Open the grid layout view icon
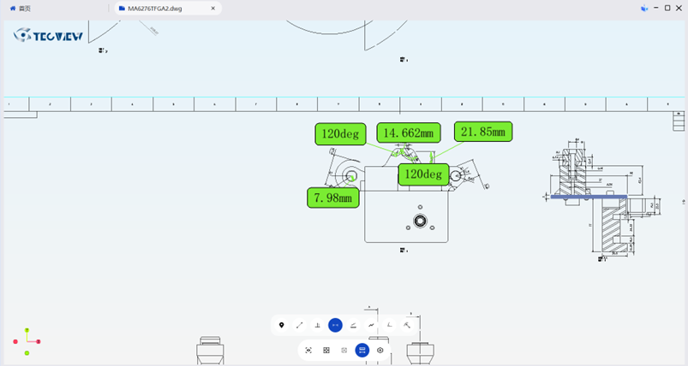Image resolution: width=688 pixels, height=366 pixels. click(326, 351)
